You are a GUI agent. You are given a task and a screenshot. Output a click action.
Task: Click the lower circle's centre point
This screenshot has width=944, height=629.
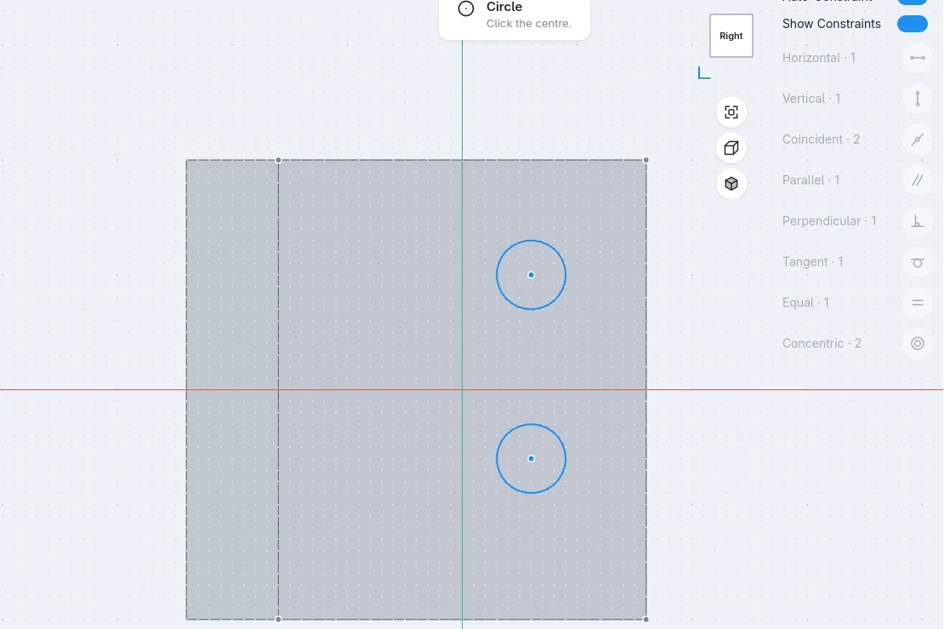531,459
